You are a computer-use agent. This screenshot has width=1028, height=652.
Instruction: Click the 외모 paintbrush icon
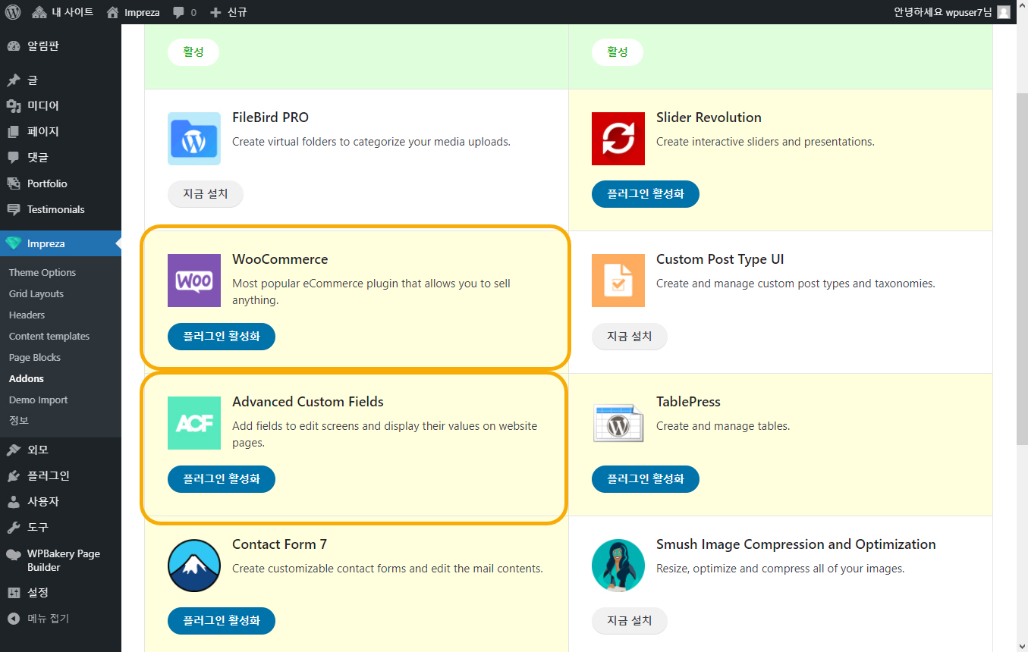pos(13,450)
